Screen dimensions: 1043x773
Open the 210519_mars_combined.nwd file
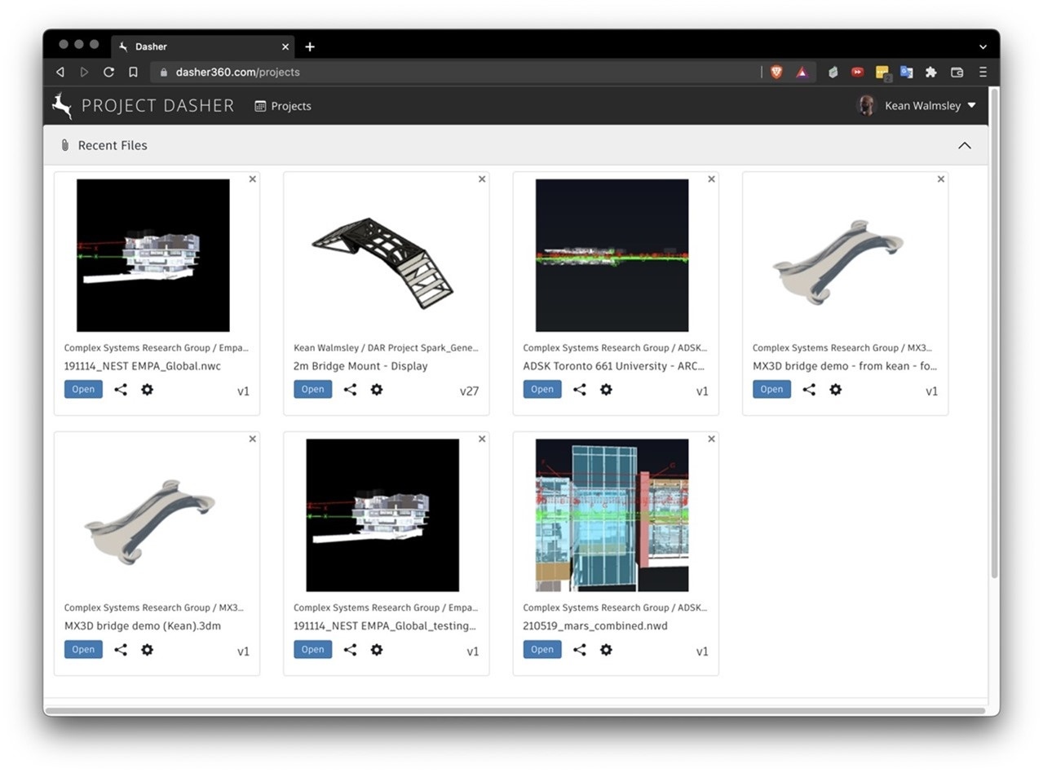click(542, 650)
